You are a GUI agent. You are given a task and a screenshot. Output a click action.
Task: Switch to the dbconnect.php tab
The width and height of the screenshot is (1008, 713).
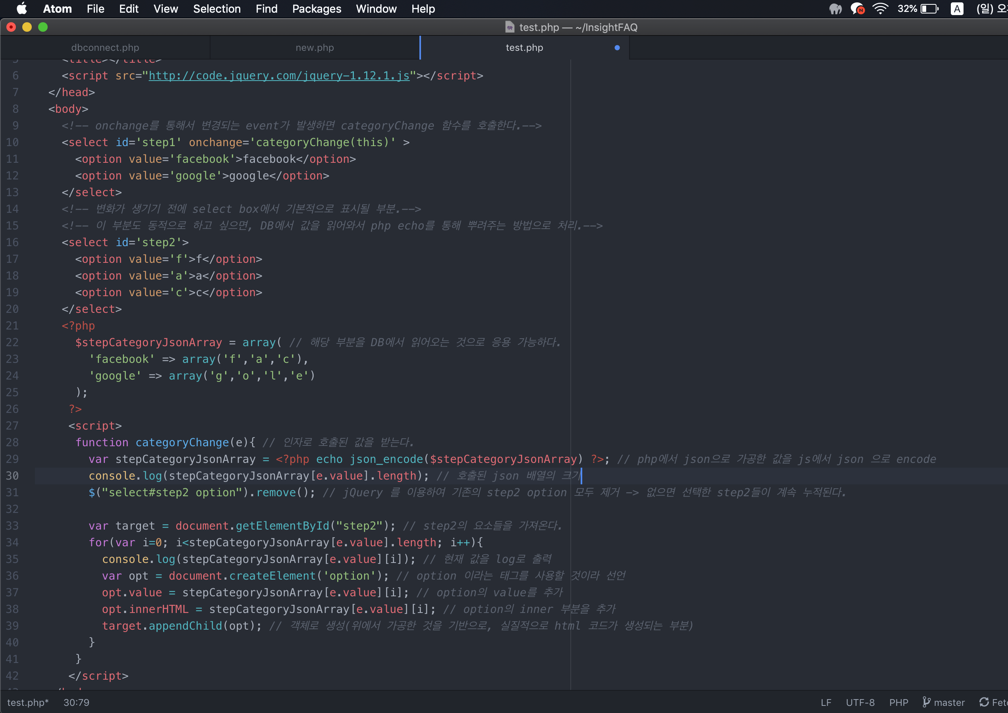[105, 47]
